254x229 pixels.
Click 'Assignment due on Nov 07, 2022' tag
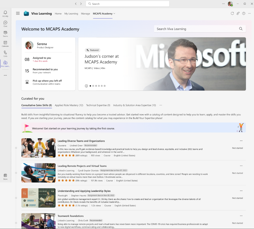point(114,171)
